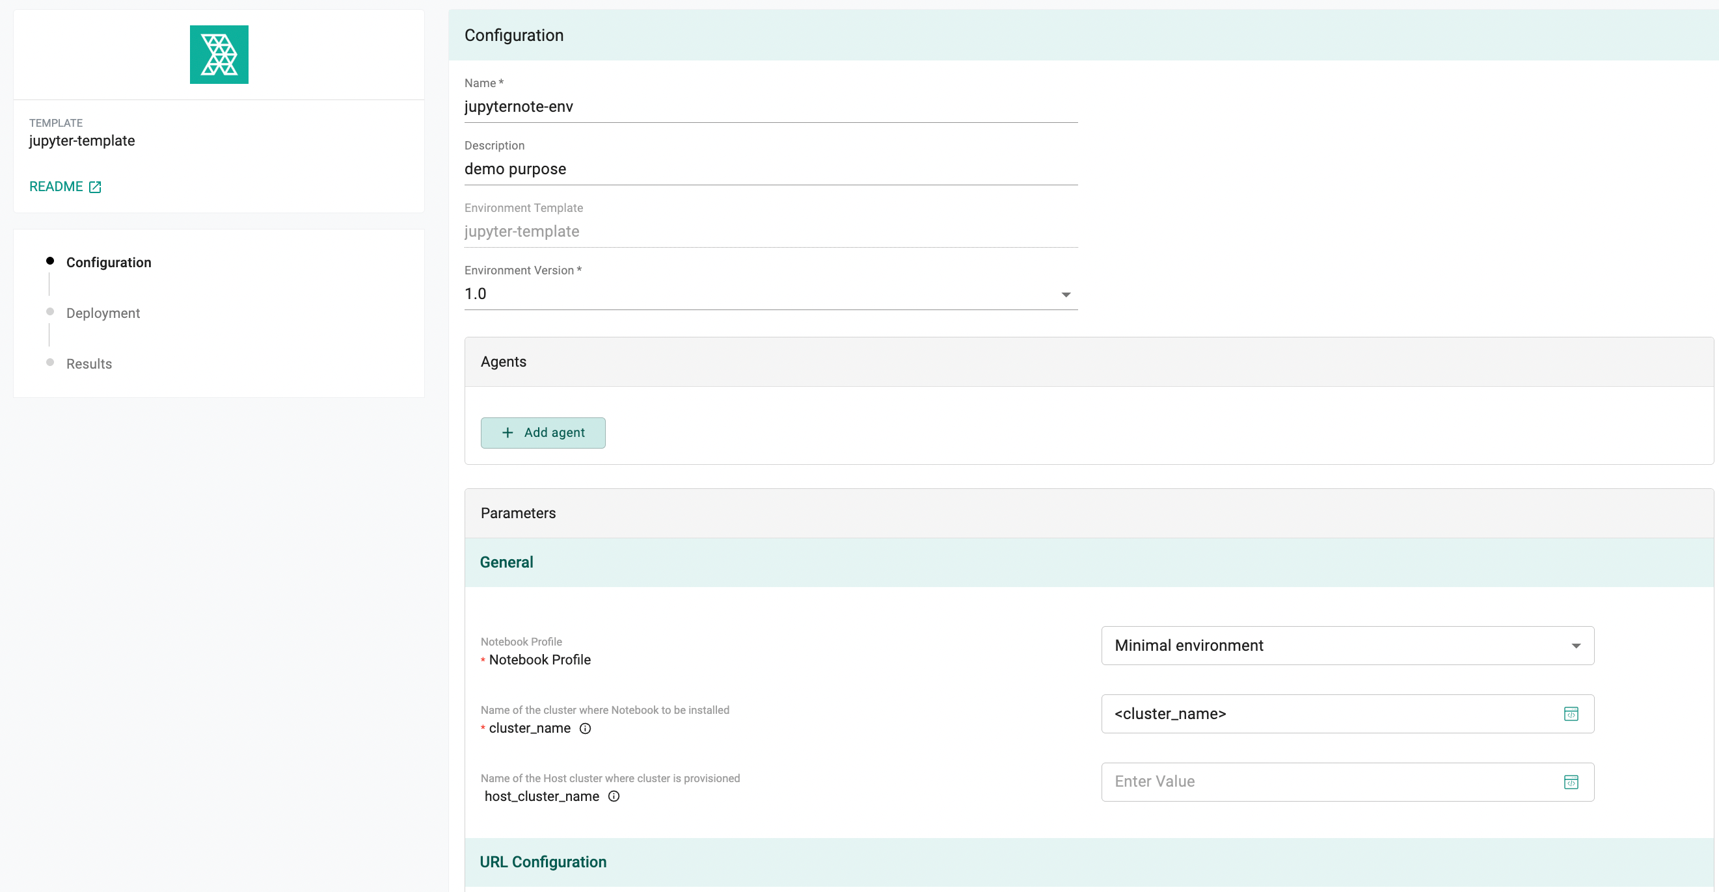Open the README link
This screenshot has width=1719, height=892.
pyautogui.click(x=56, y=187)
